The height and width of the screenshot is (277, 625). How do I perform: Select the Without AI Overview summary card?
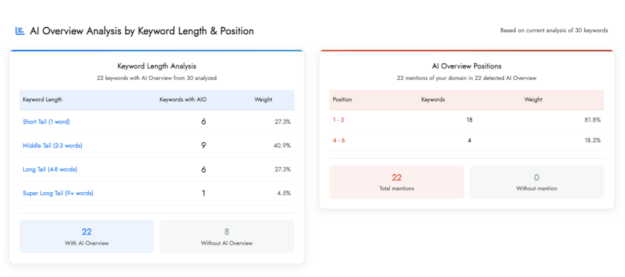[226, 236]
